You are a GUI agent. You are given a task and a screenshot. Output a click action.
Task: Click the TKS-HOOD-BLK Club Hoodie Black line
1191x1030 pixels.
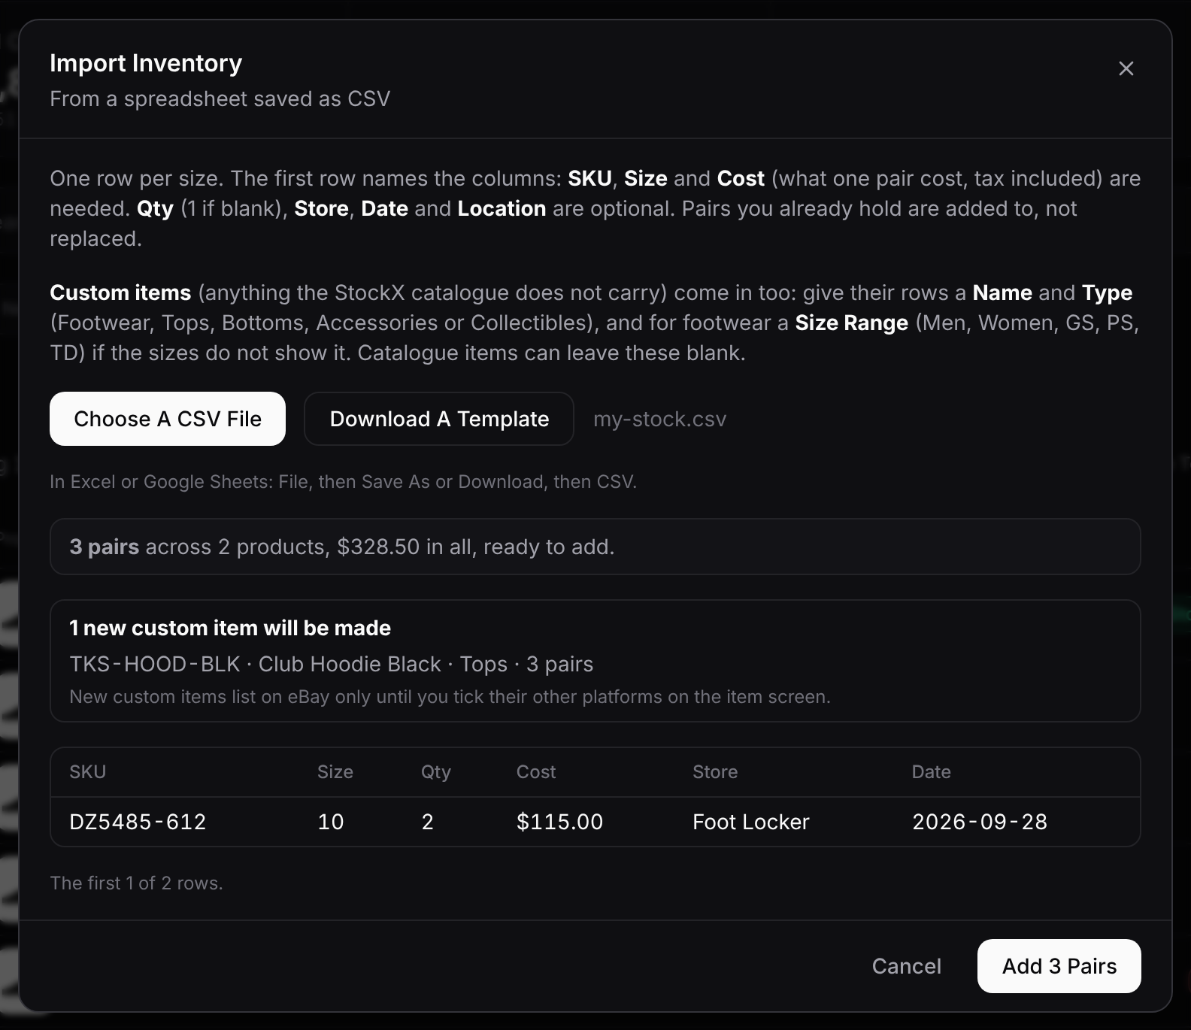pyautogui.click(x=332, y=664)
